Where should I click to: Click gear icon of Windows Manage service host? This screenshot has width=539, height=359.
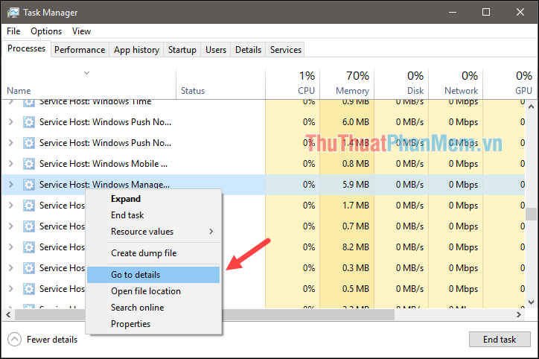click(29, 185)
